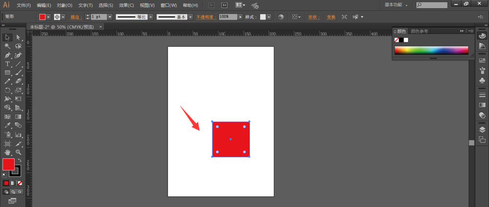Select the Eyedropper tool
The image size is (489, 207).
tap(7, 126)
